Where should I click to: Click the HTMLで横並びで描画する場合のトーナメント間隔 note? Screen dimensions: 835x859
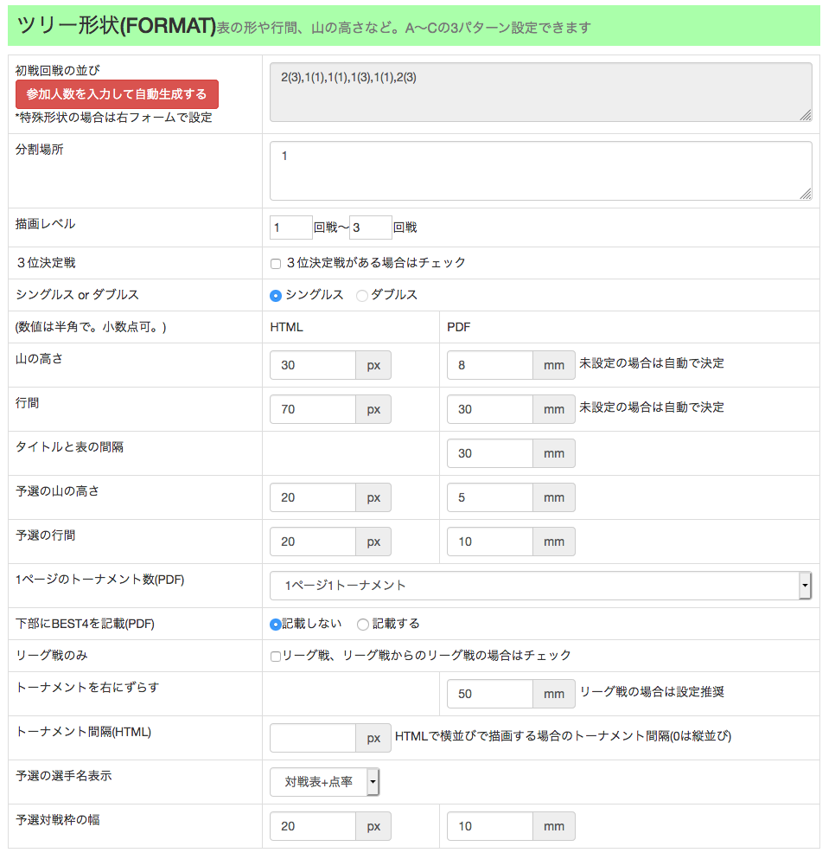[x=563, y=736]
